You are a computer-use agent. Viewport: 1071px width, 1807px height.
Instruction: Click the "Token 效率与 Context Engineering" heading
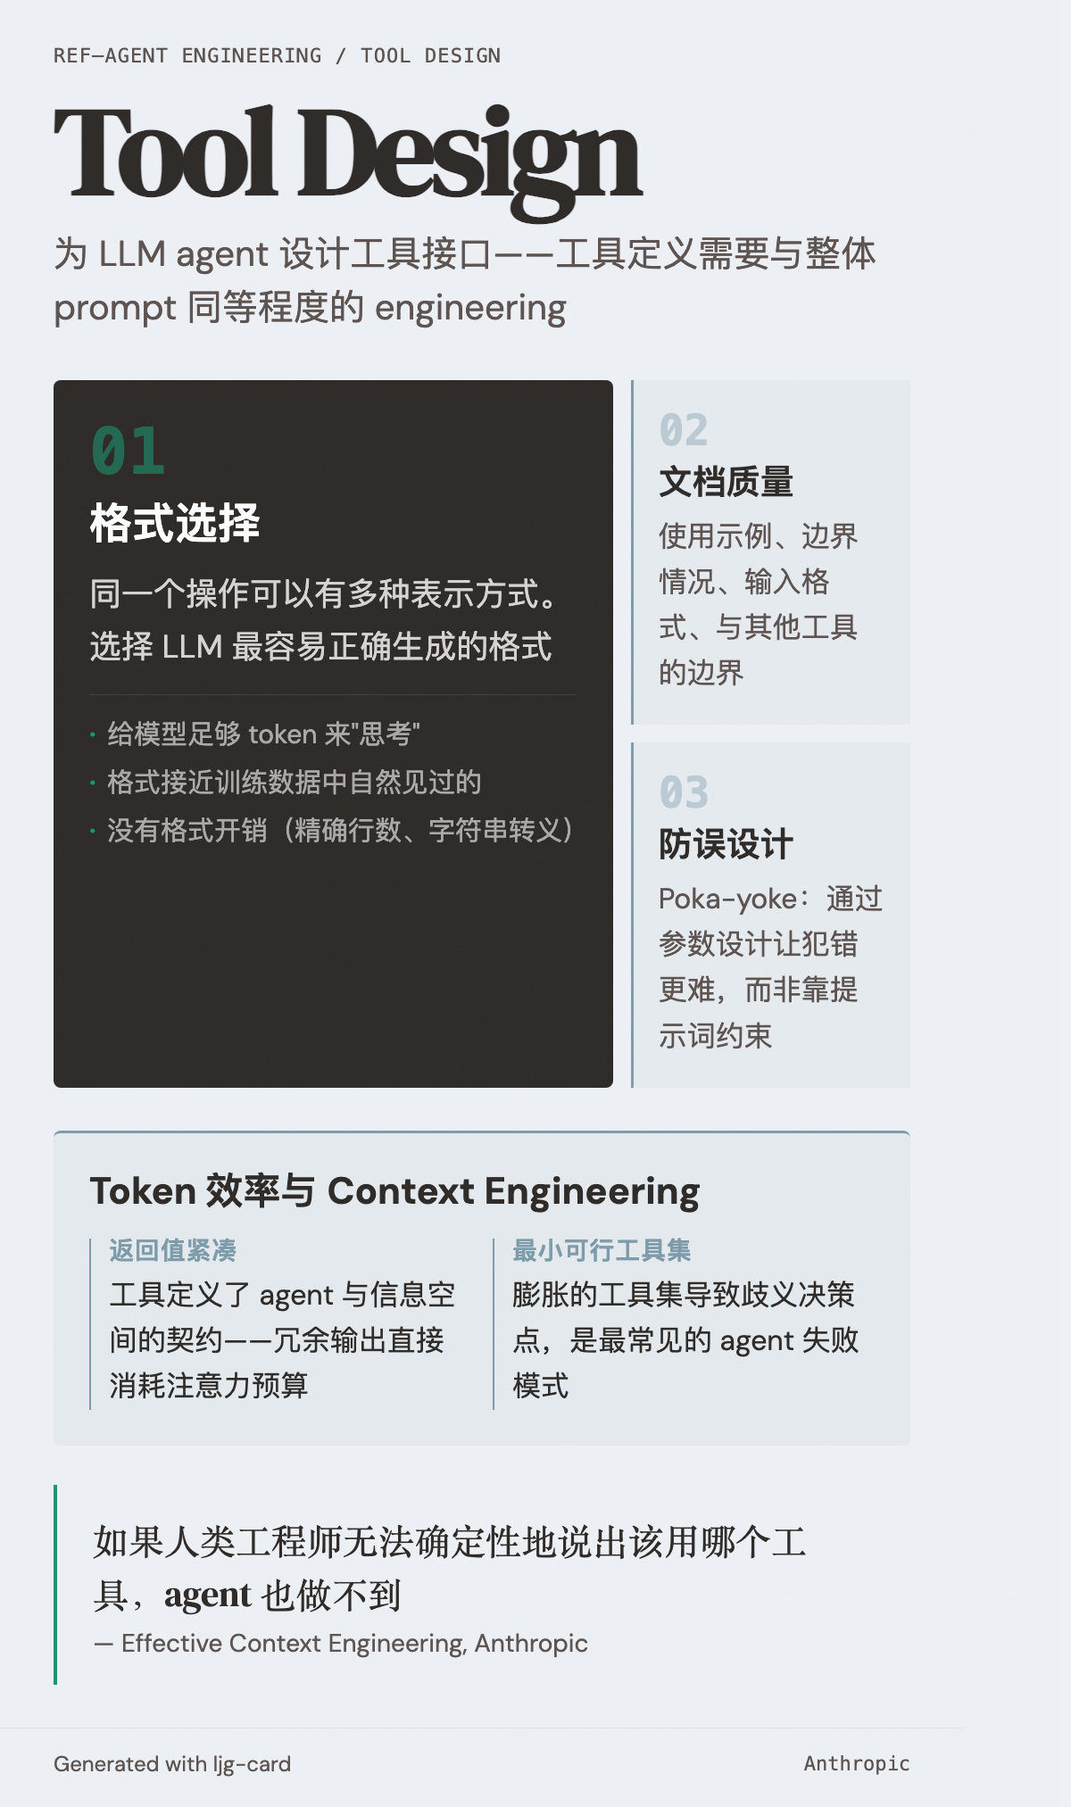click(x=394, y=1191)
